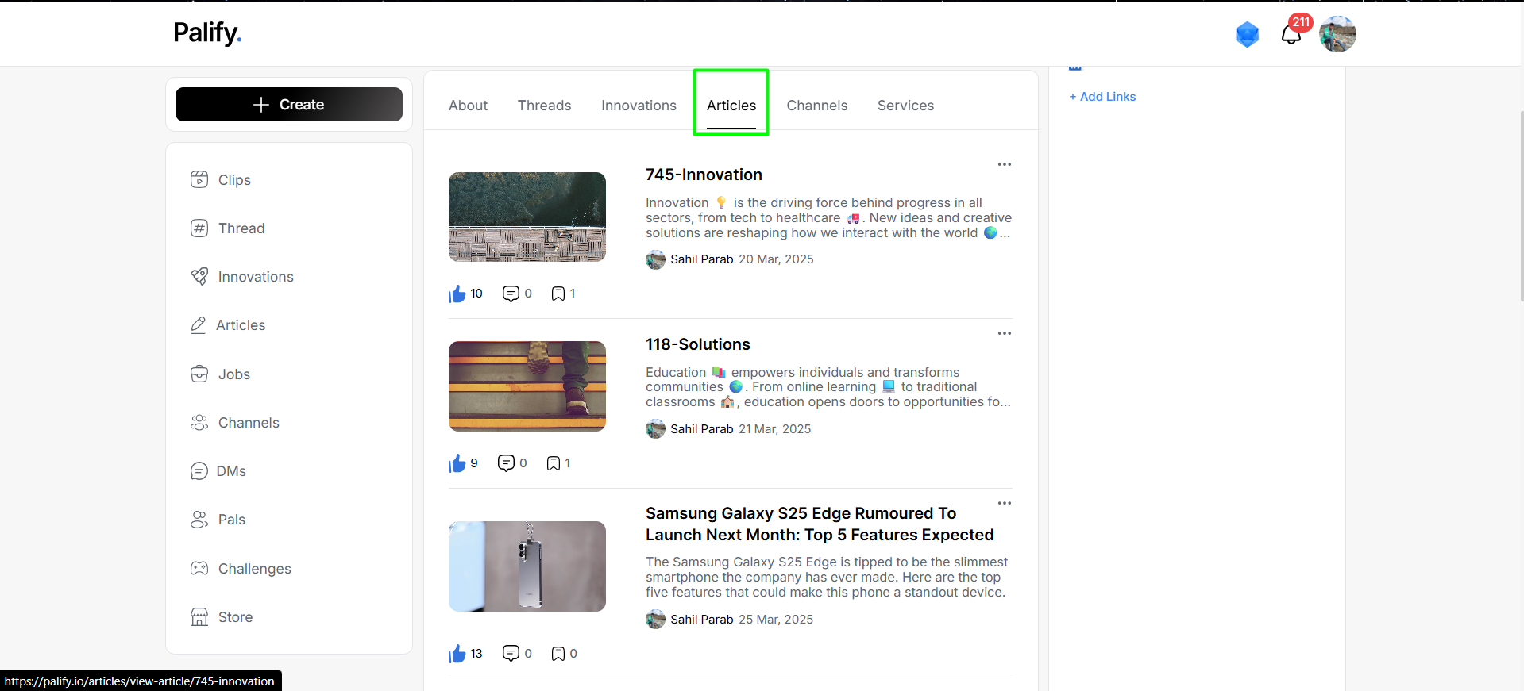Open Store in the sidebar

click(222, 617)
